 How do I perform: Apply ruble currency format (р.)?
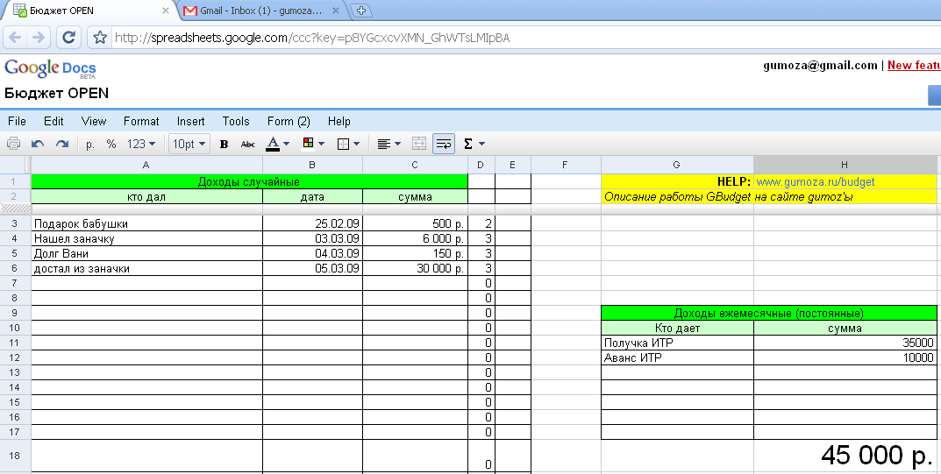90,144
